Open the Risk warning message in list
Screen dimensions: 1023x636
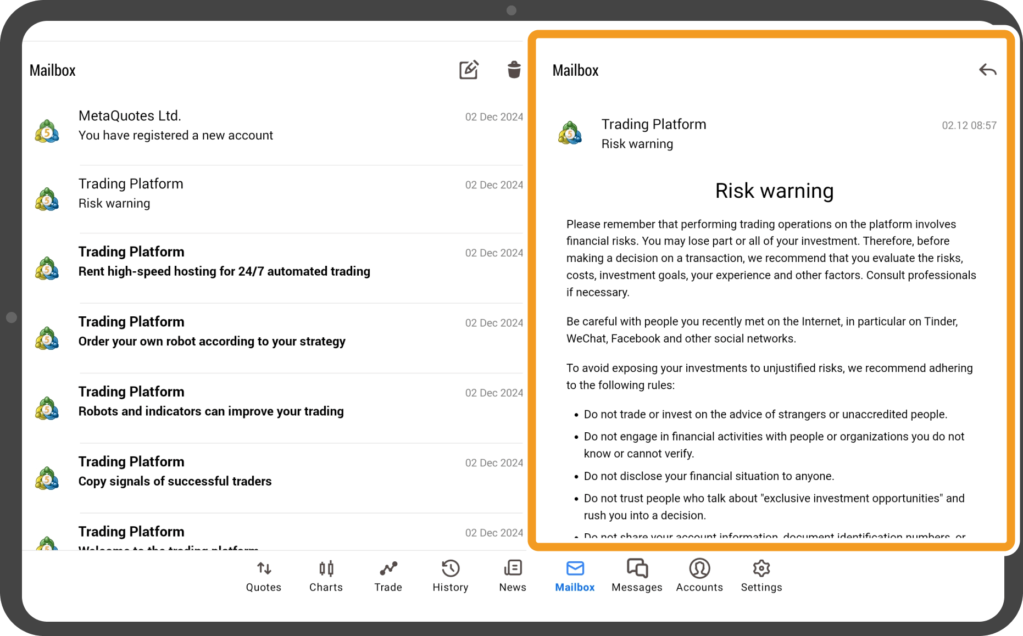275,194
